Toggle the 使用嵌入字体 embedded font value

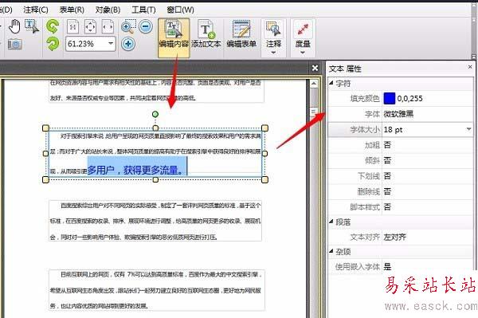(427, 267)
